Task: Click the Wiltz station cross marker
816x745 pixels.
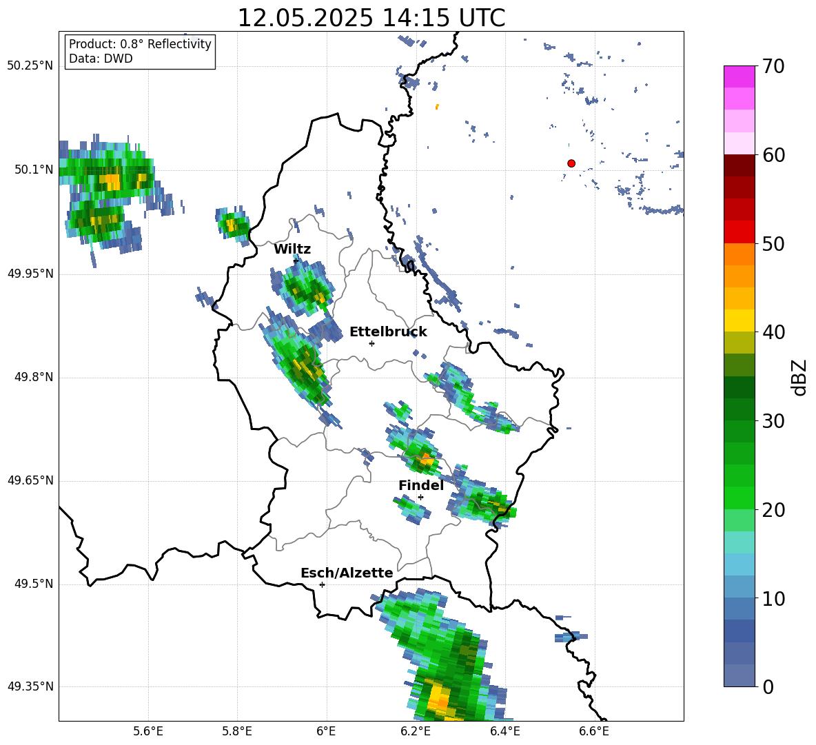Action: (296, 260)
